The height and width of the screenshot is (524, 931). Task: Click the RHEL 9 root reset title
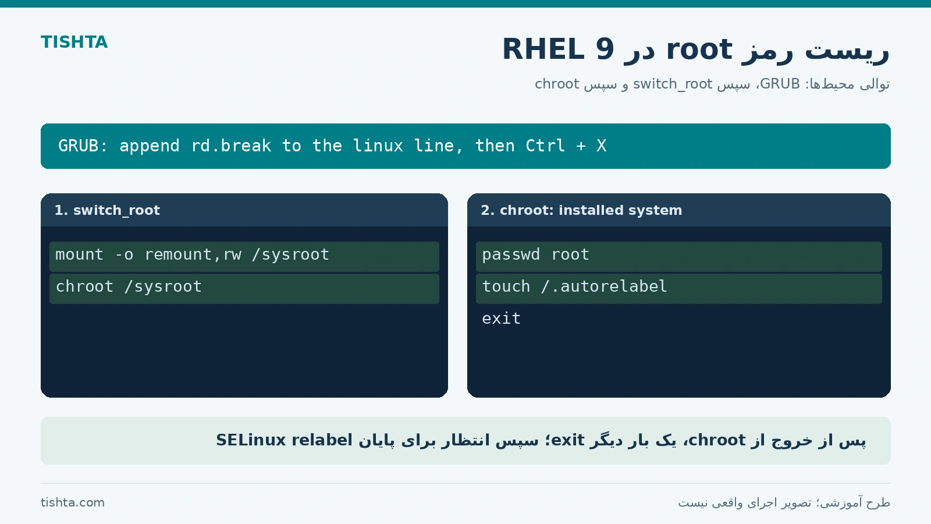point(696,49)
